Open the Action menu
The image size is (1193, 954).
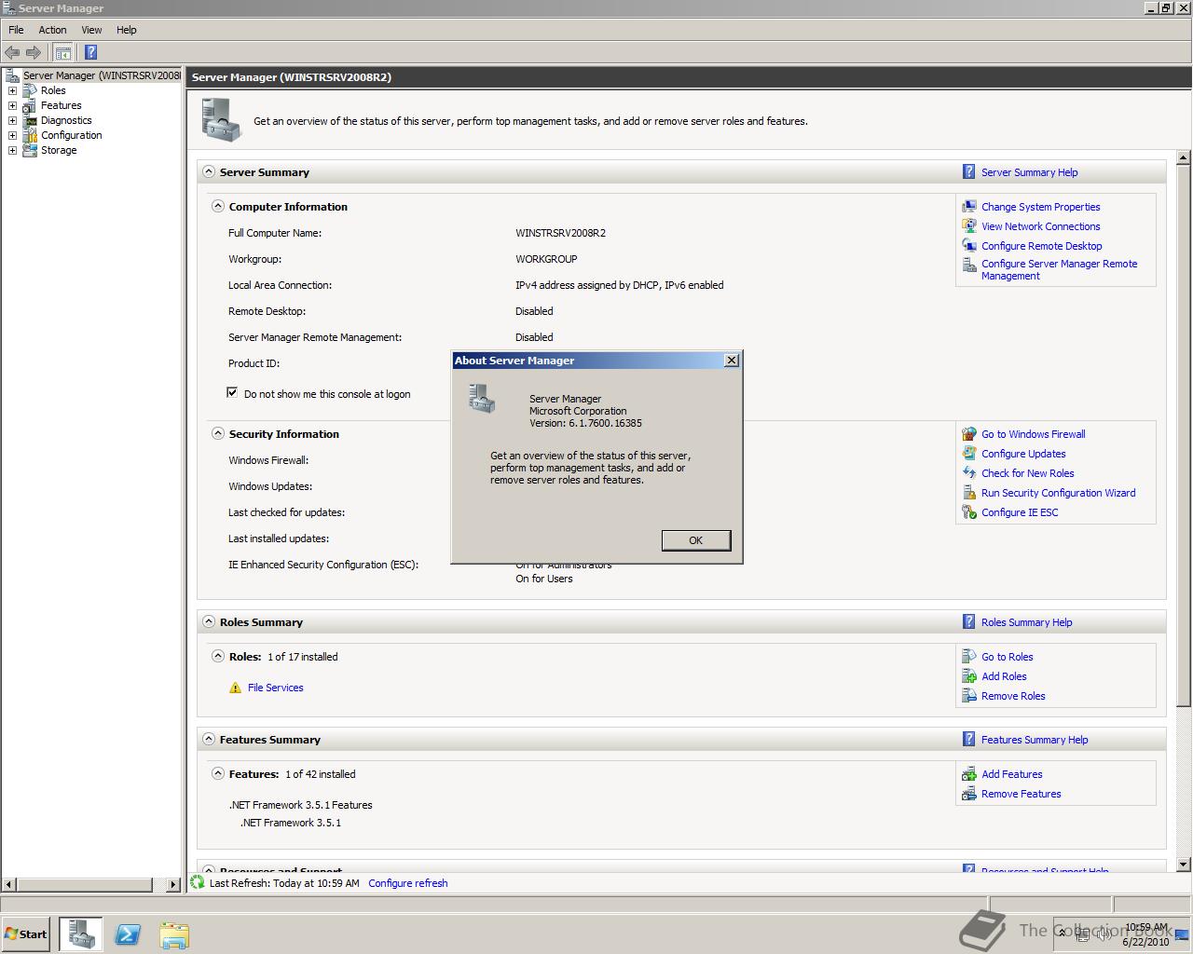[x=52, y=30]
